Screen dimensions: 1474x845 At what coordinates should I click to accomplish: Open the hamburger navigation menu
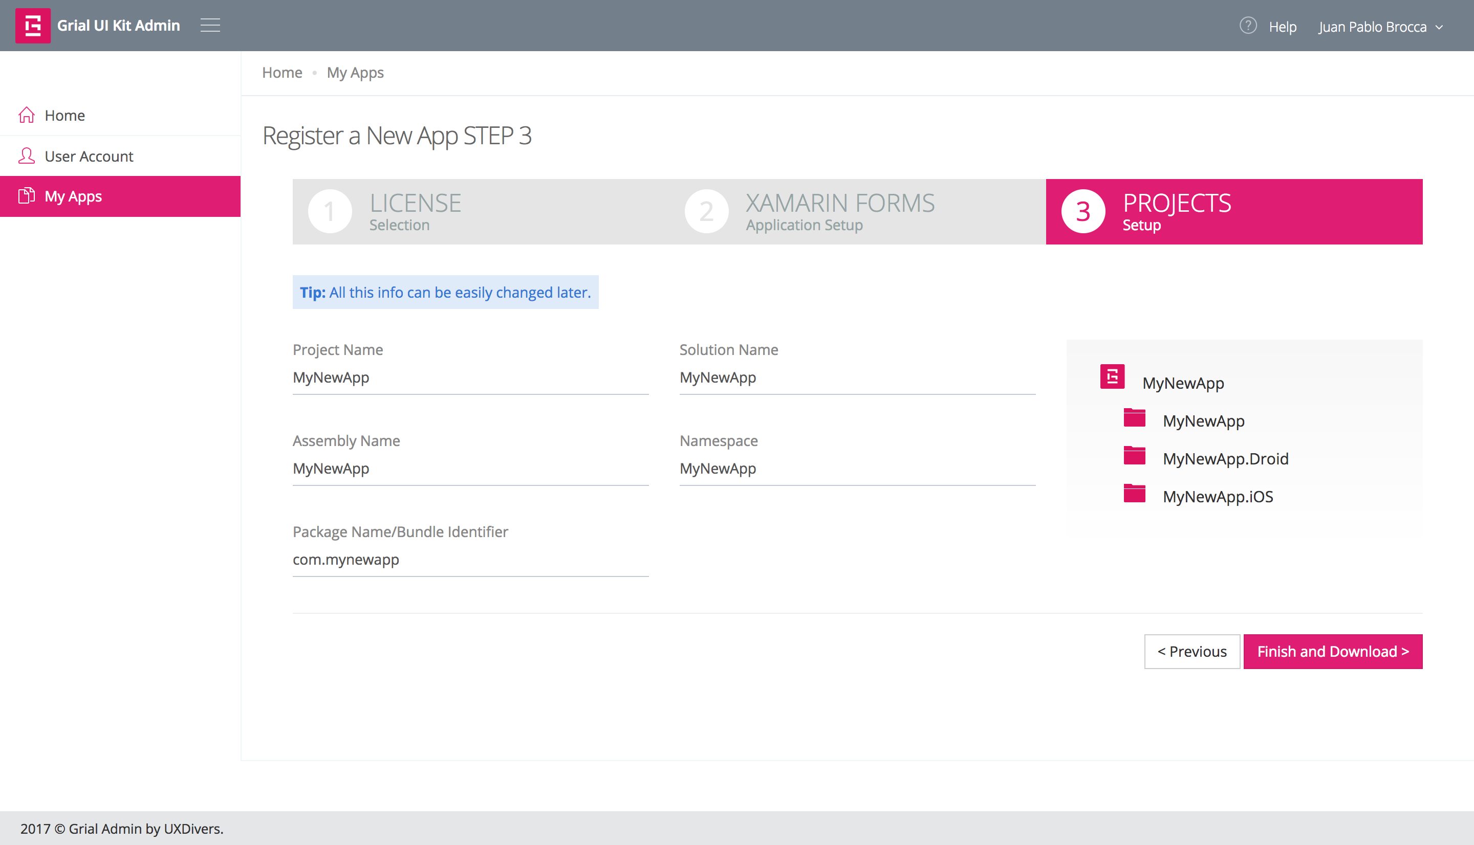pyautogui.click(x=210, y=25)
